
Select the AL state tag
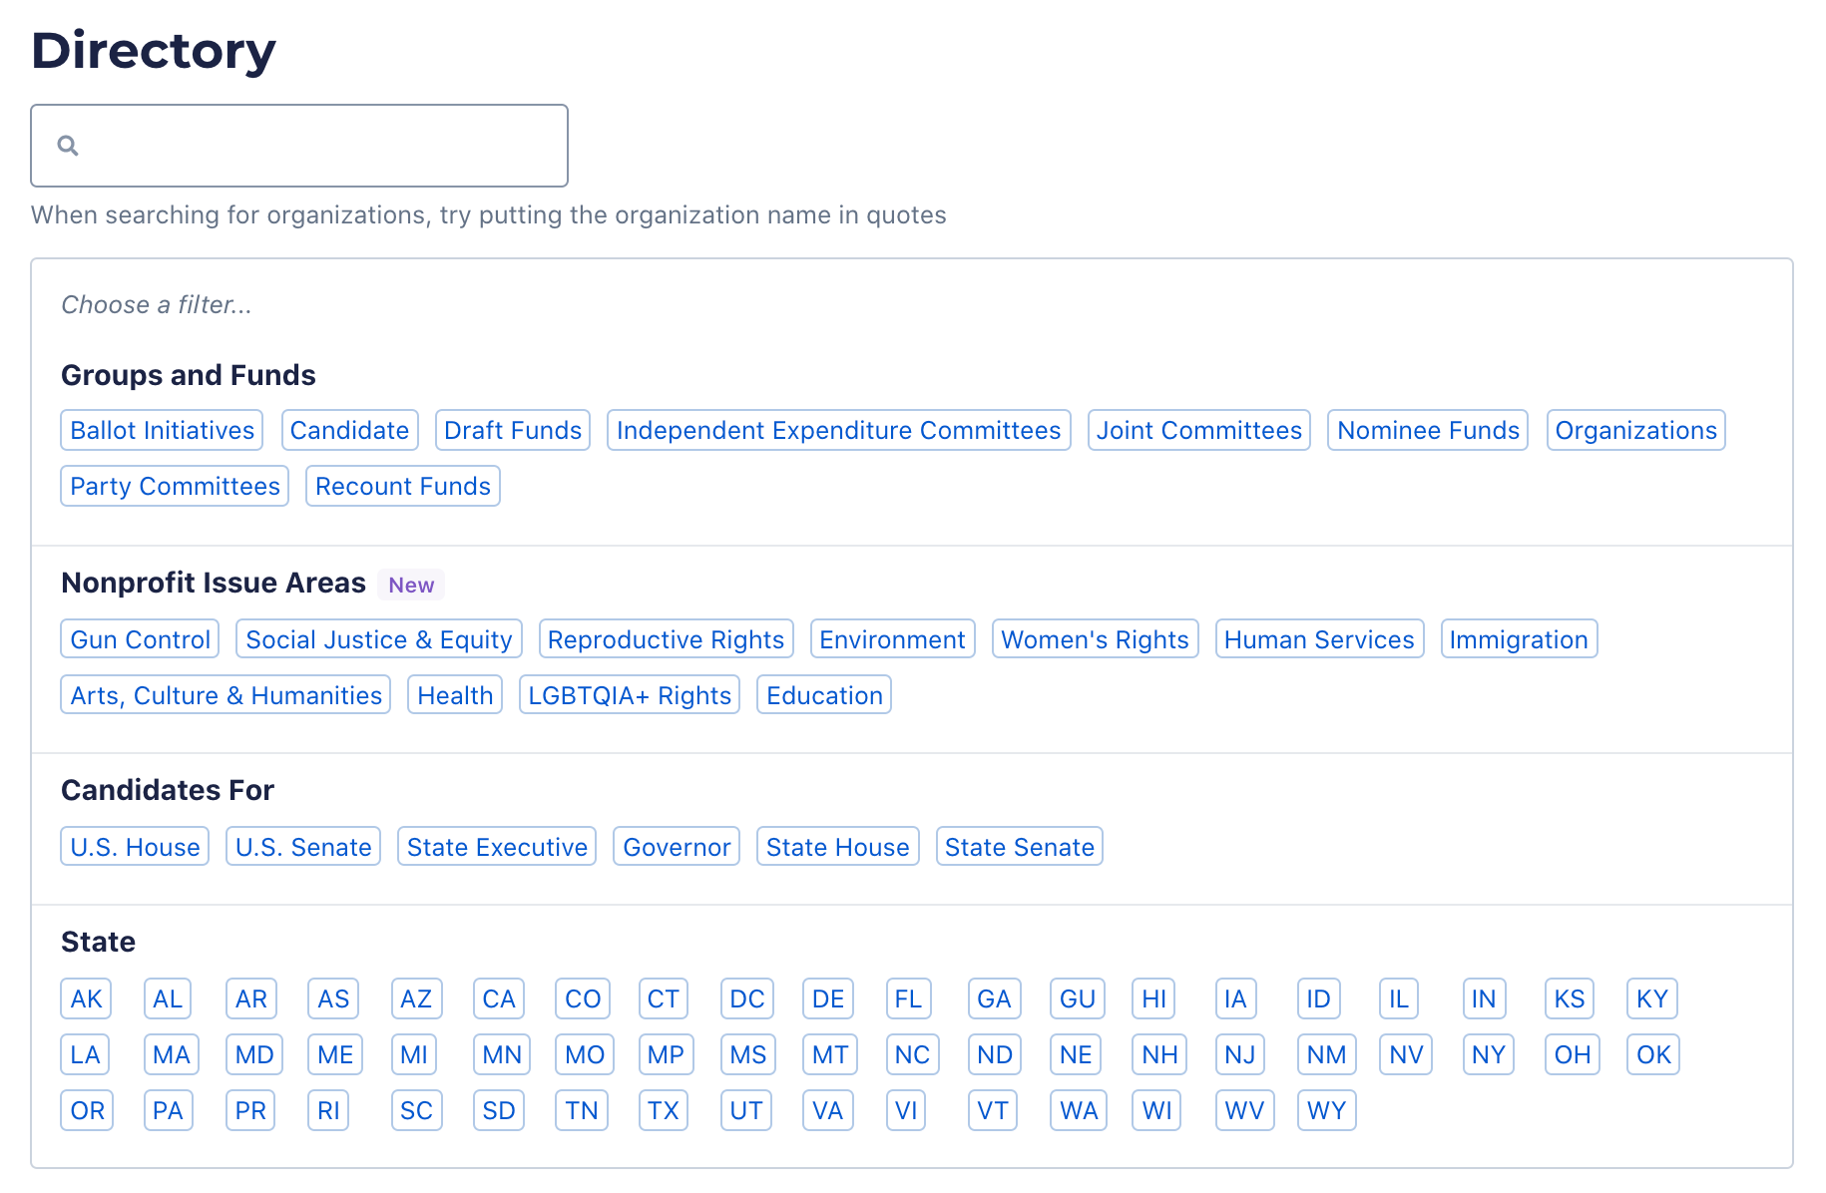click(168, 998)
